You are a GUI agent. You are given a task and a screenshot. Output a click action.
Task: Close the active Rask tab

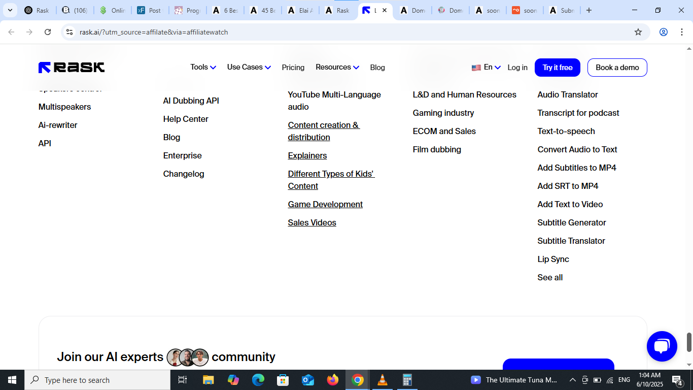385,10
